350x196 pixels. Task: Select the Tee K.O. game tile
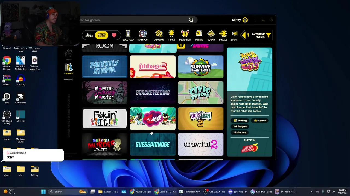pos(153,118)
